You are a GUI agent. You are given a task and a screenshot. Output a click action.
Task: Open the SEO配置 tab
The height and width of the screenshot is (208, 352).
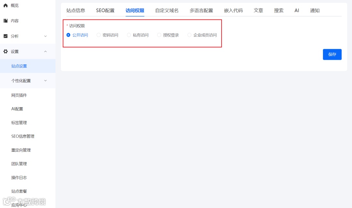105,10
